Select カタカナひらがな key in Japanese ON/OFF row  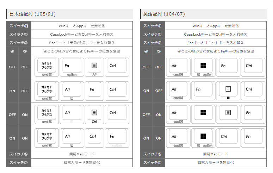(x=46, y=91)
